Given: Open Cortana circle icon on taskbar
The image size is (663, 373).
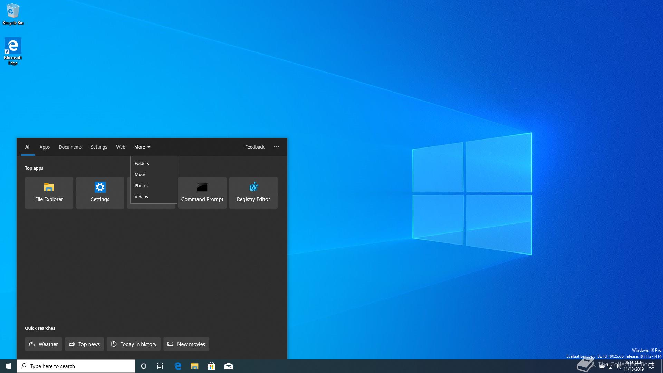Looking at the screenshot, I should 144,366.
